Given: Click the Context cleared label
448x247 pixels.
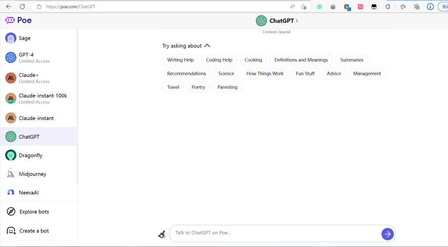Looking at the screenshot, I should (276, 32).
